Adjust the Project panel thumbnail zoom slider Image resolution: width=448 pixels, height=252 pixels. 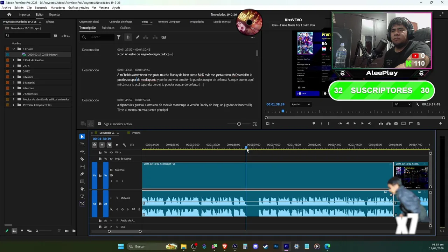click(37, 231)
